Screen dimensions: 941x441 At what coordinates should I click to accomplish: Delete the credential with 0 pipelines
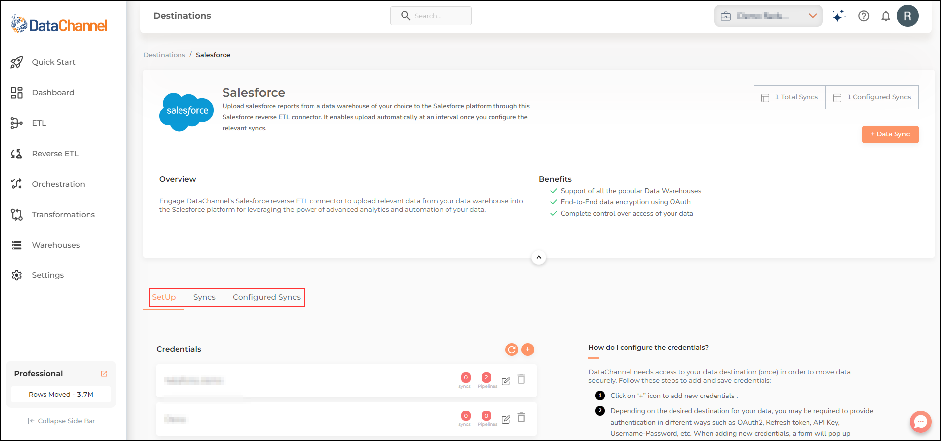pos(521,418)
